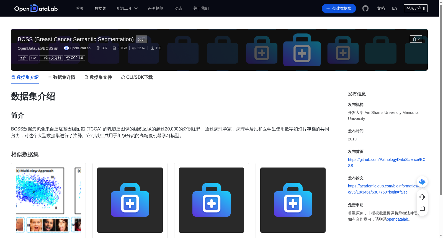This screenshot has width=443, height=238.
Task: Open the headset support icon
Action: [x=422, y=197]
